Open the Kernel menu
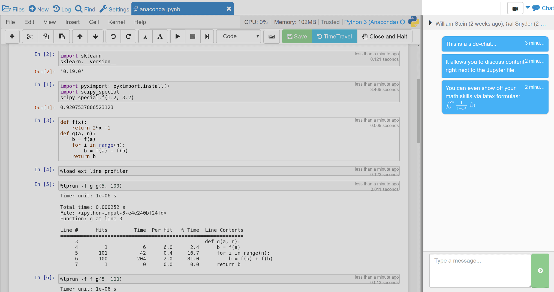Image resolution: width=554 pixels, height=292 pixels. (116, 22)
